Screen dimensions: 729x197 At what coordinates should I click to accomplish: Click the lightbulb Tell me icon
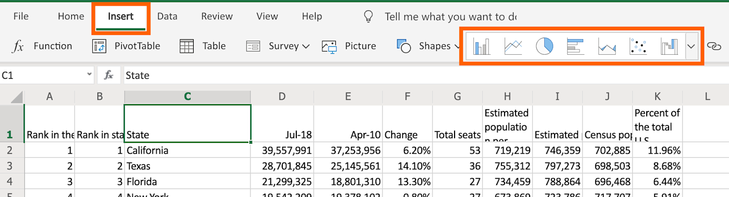[369, 17]
